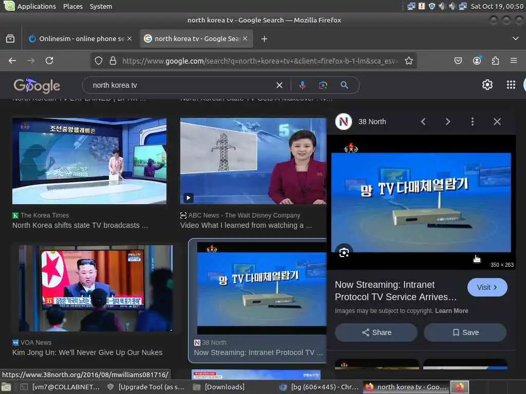526x394 pixels.
Task: Open the Firefox hamburger menu
Action: (514, 61)
